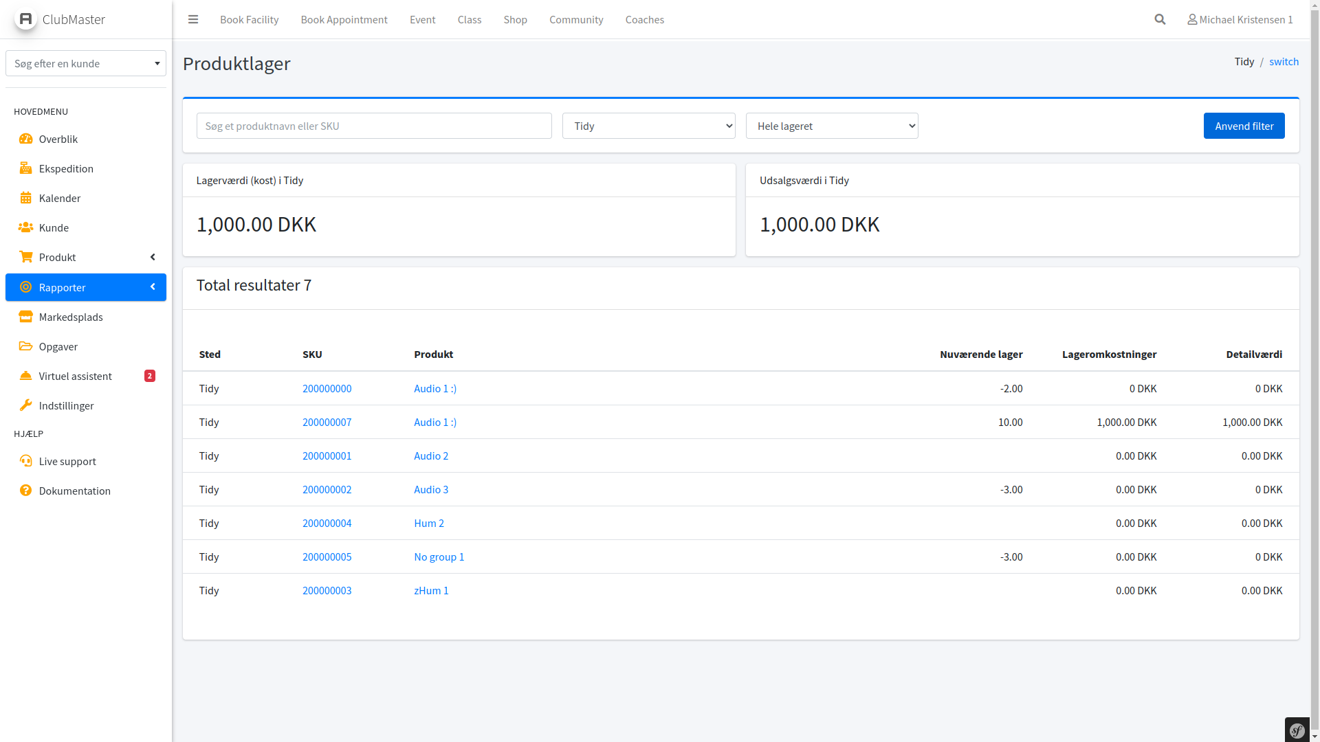Go to Book Facility menu item

249,19
